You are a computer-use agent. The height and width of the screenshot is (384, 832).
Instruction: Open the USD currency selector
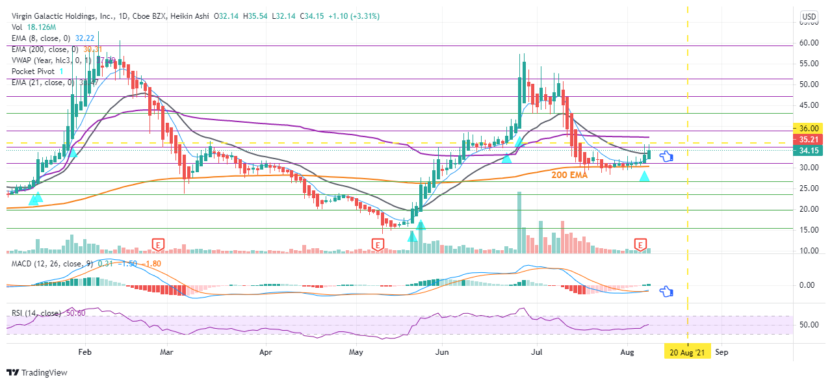click(809, 16)
